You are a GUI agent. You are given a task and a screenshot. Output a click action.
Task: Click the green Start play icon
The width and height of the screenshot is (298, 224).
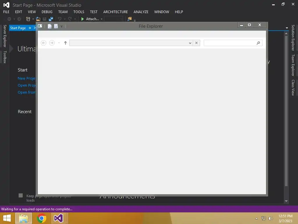pos(82,19)
